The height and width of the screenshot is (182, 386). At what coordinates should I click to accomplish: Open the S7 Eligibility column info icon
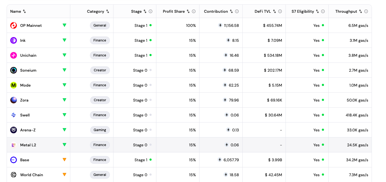coord(323,11)
